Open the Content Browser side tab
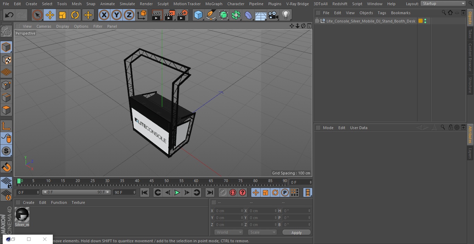The width and height of the screenshot is (474, 244). 470,57
